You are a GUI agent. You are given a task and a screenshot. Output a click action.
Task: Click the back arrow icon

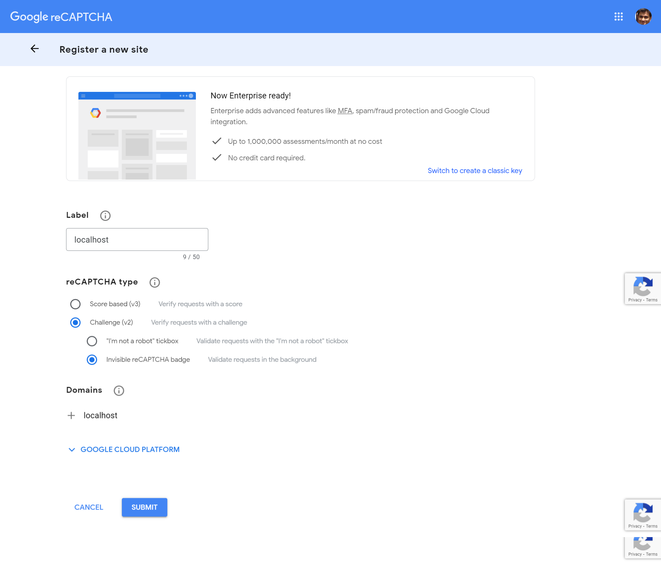tap(35, 49)
